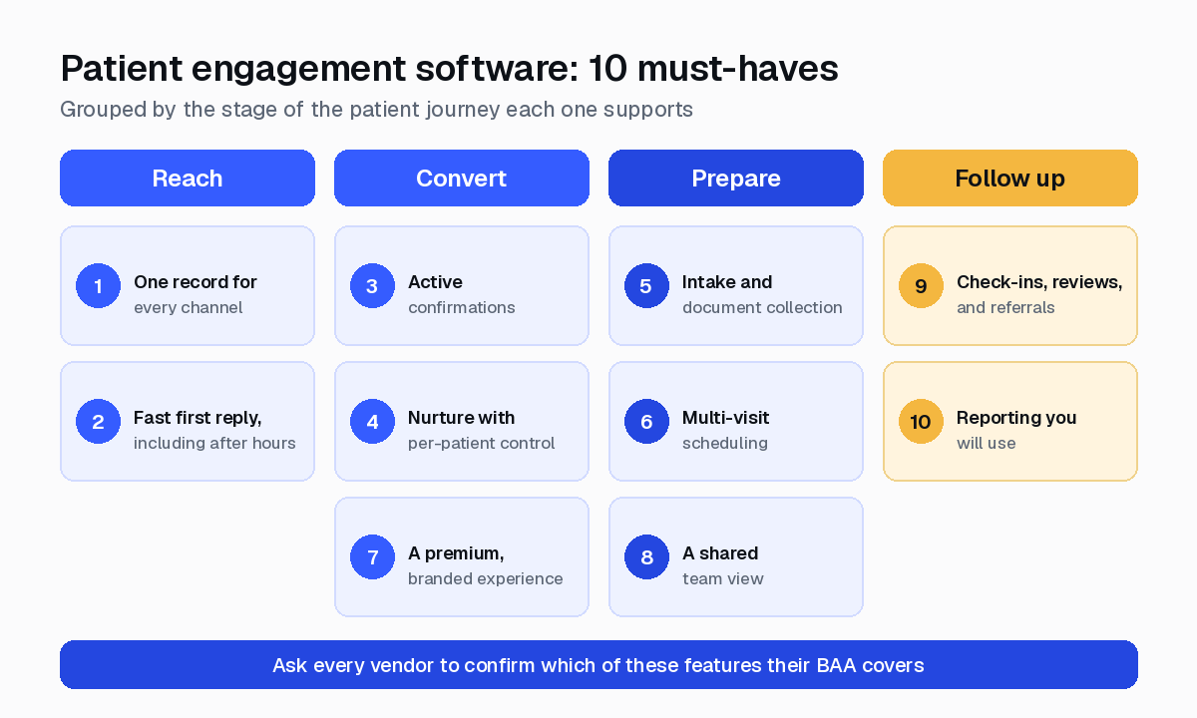Click "branded experience" text

[x=486, y=578]
